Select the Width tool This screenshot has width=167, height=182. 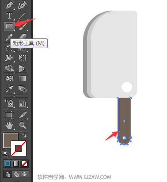pos(9,58)
